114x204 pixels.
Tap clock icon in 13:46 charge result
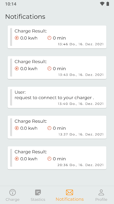pyautogui.click(x=49, y=38)
